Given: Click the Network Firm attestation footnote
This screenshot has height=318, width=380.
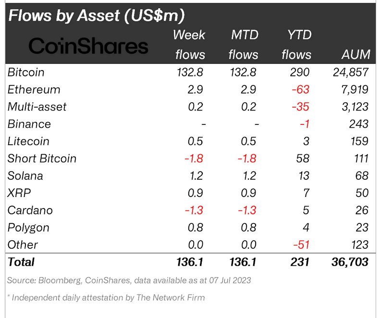Looking at the screenshot, I should point(106,297).
